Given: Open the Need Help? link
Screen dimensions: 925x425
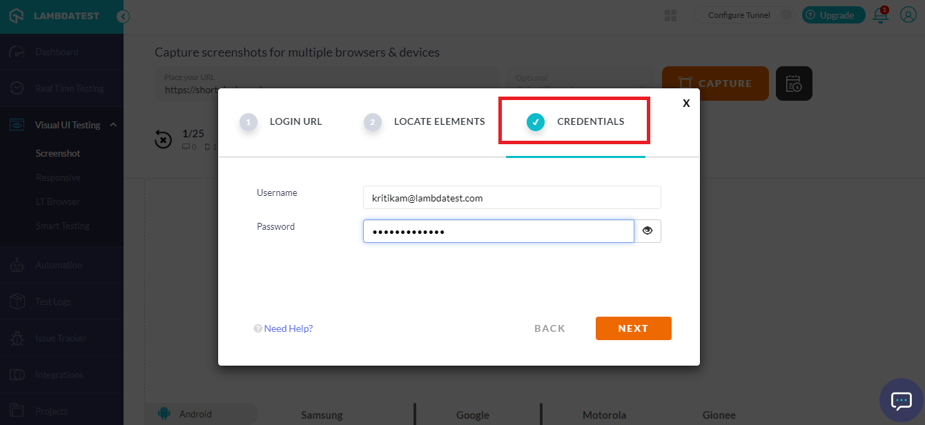Looking at the screenshot, I should (x=288, y=328).
